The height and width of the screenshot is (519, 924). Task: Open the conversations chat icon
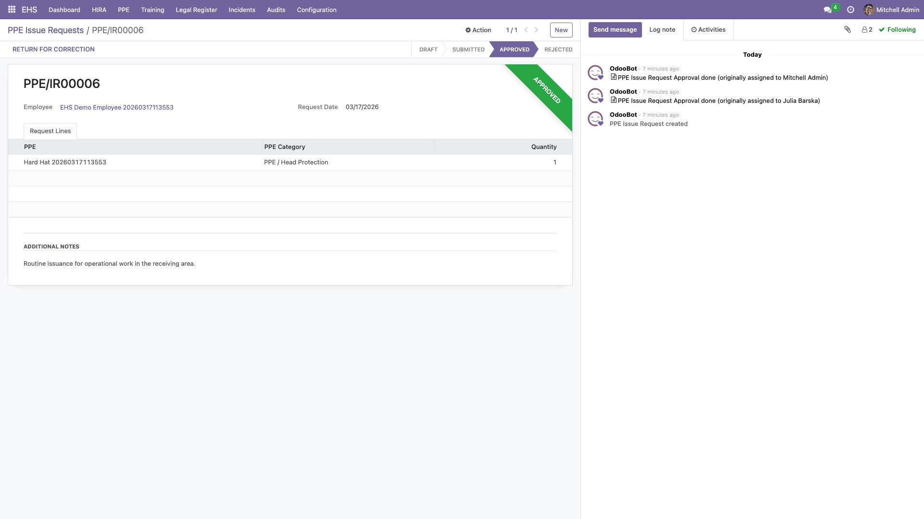click(828, 10)
